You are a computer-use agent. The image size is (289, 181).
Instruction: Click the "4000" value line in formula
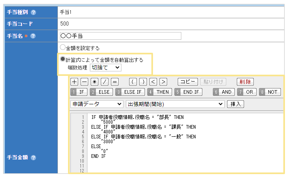click(x=108, y=132)
